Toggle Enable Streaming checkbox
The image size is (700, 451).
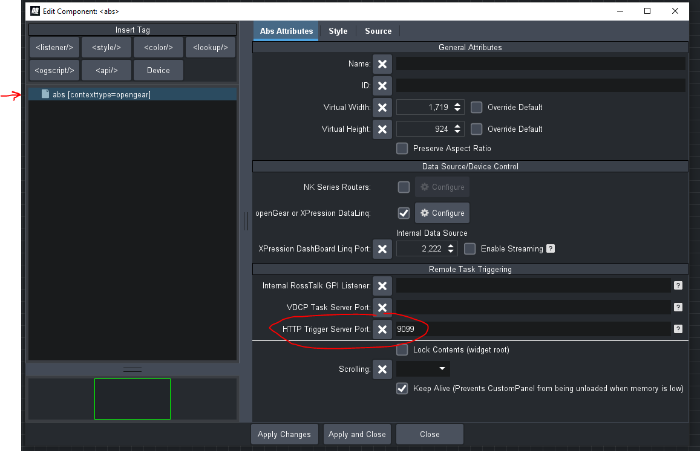coord(469,248)
